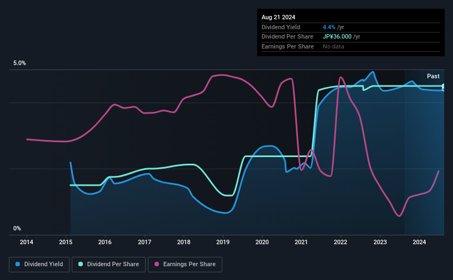
Task: Click the Aug 21 2024 tooltip date
Action: (278, 17)
